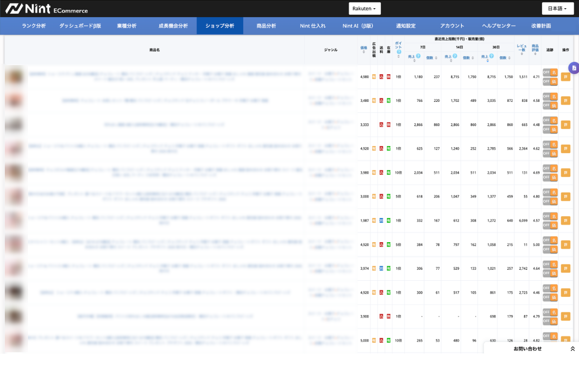Click orange 有 ad badge in 4,980 row
Viewport: 579px width, 386px height.
[374, 77]
